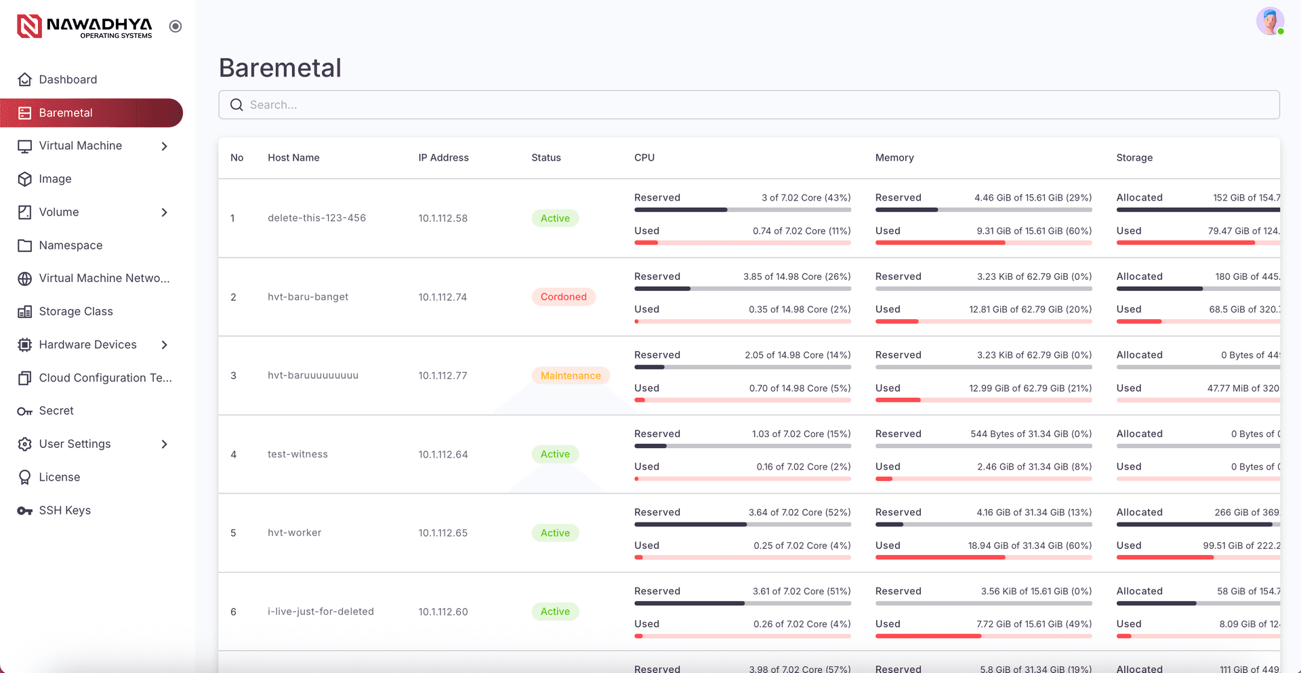
Task: Open the SSH Keys page
Action: click(x=91, y=510)
